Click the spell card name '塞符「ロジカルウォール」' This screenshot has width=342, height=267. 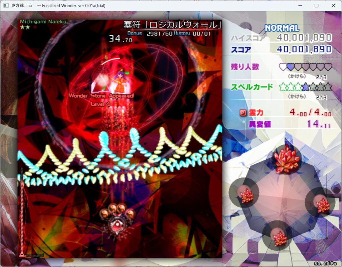pos(172,25)
